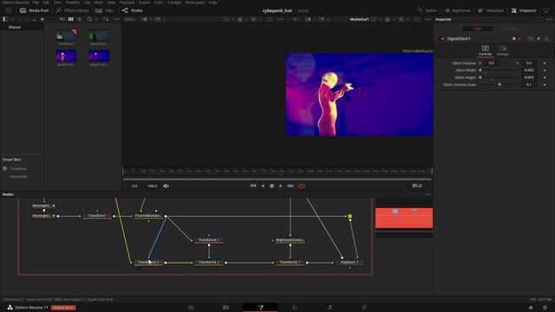
Task: Open the Fusion menu
Action: click(144, 3)
